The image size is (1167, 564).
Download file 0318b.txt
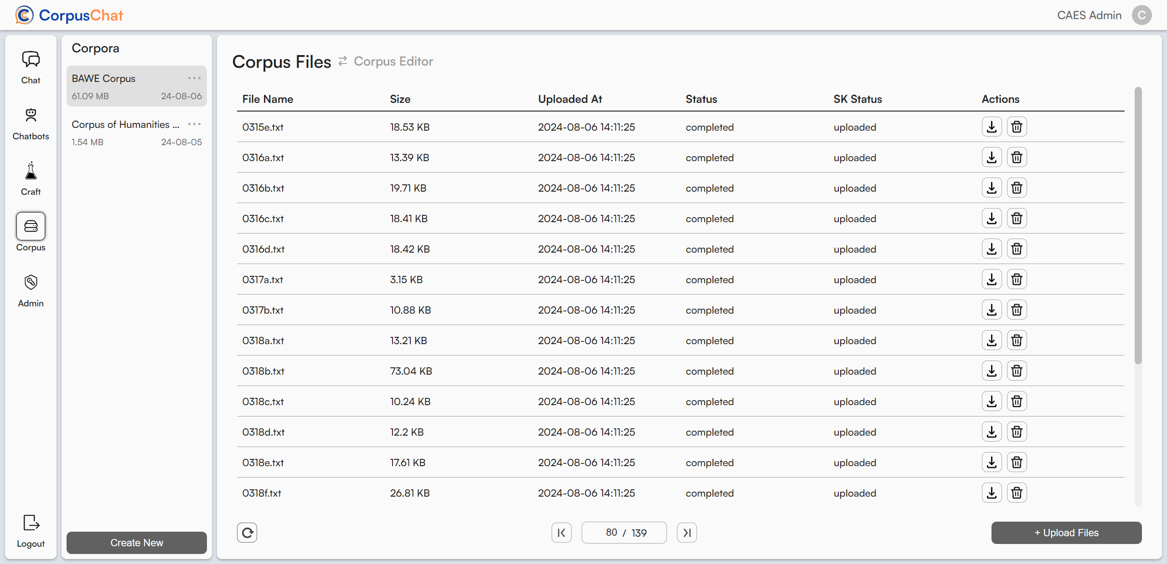pyautogui.click(x=991, y=371)
